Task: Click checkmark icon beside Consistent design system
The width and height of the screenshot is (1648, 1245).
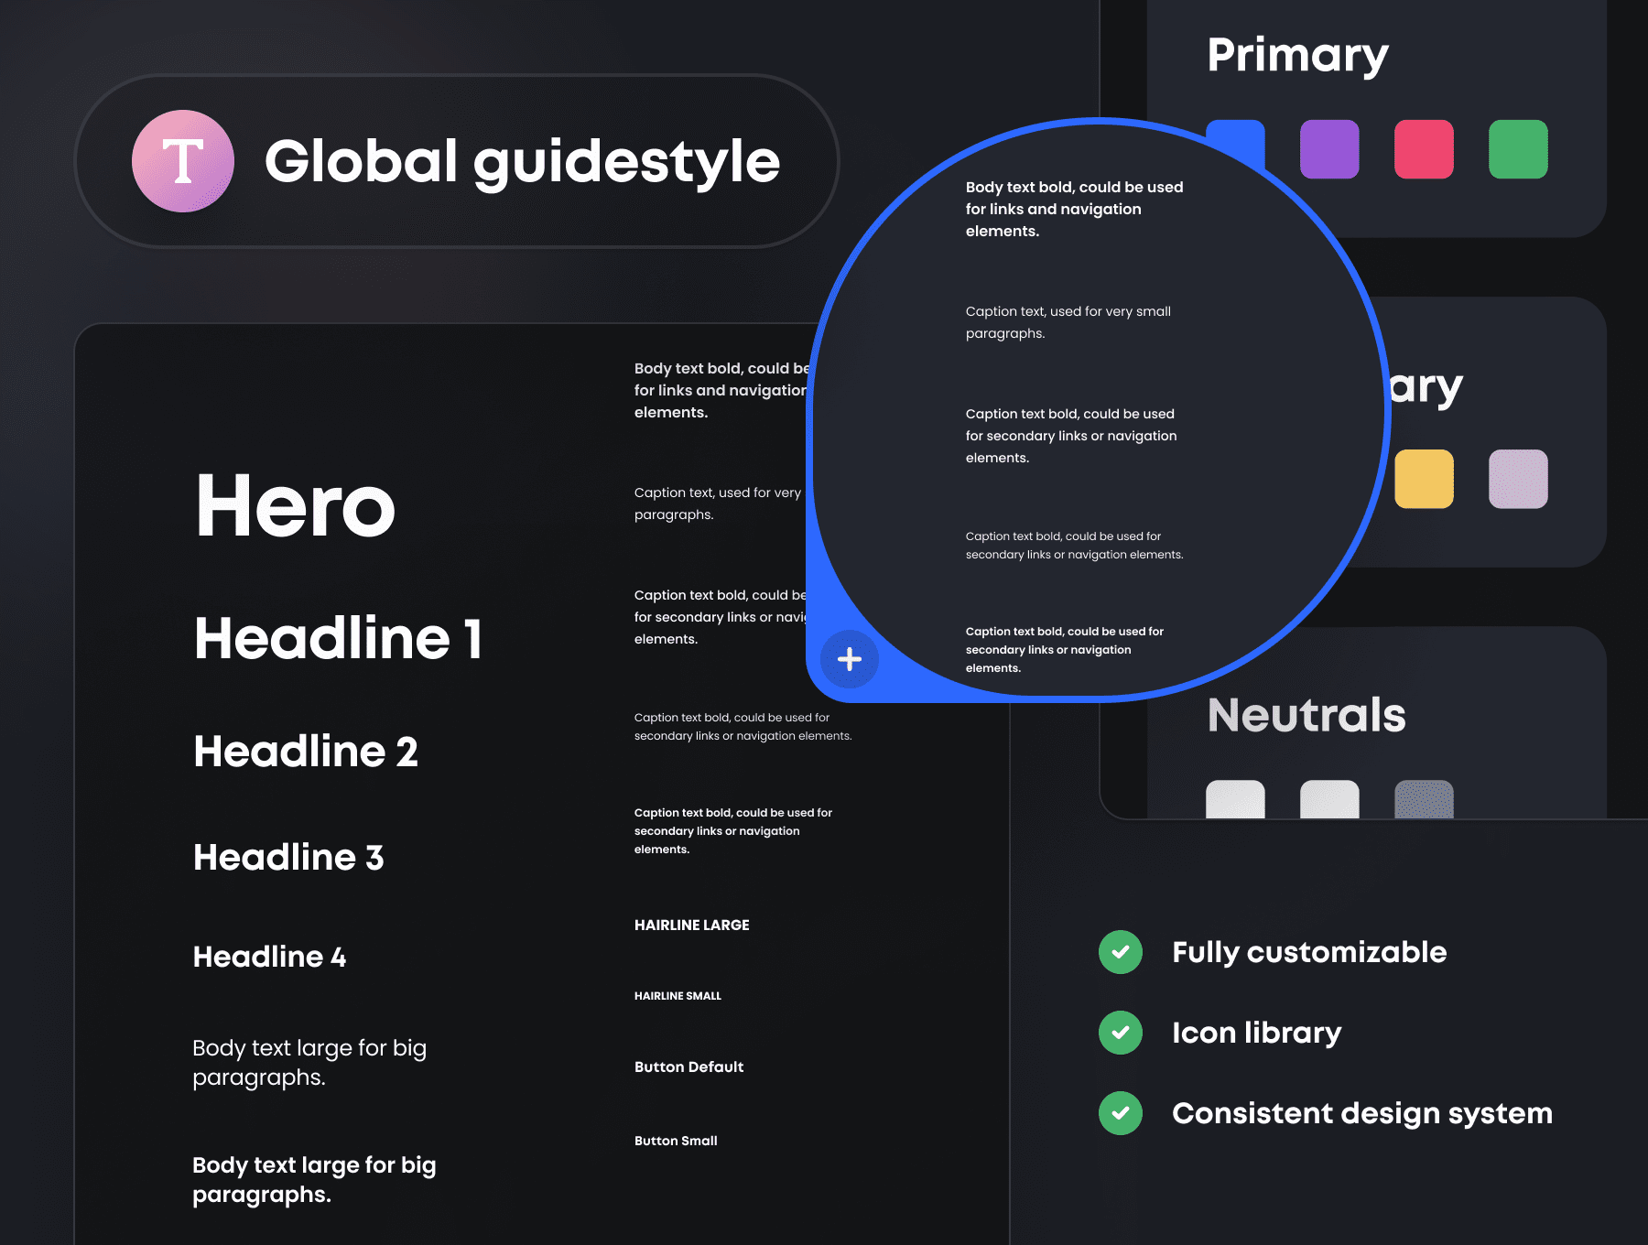Action: click(x=1121, y=1113)
